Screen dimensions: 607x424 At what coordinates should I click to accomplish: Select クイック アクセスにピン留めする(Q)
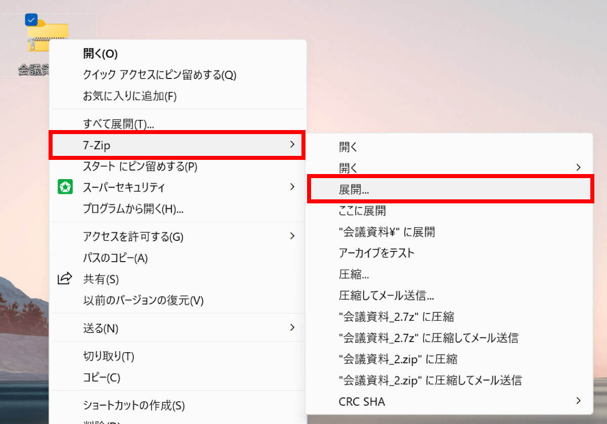tap(178, 75)
